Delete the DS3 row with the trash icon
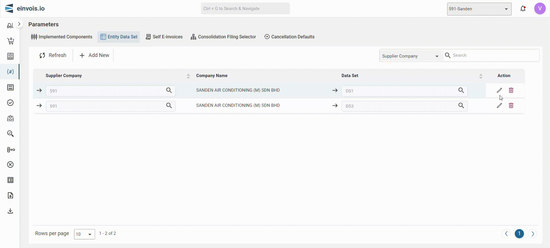The width and height of the screenshot is (550, 248). 511,105
